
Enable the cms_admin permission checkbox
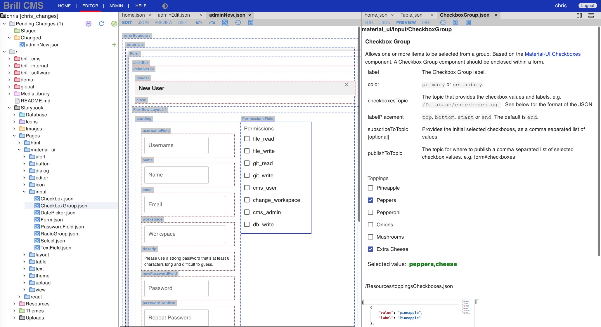(x=247, y=212)
